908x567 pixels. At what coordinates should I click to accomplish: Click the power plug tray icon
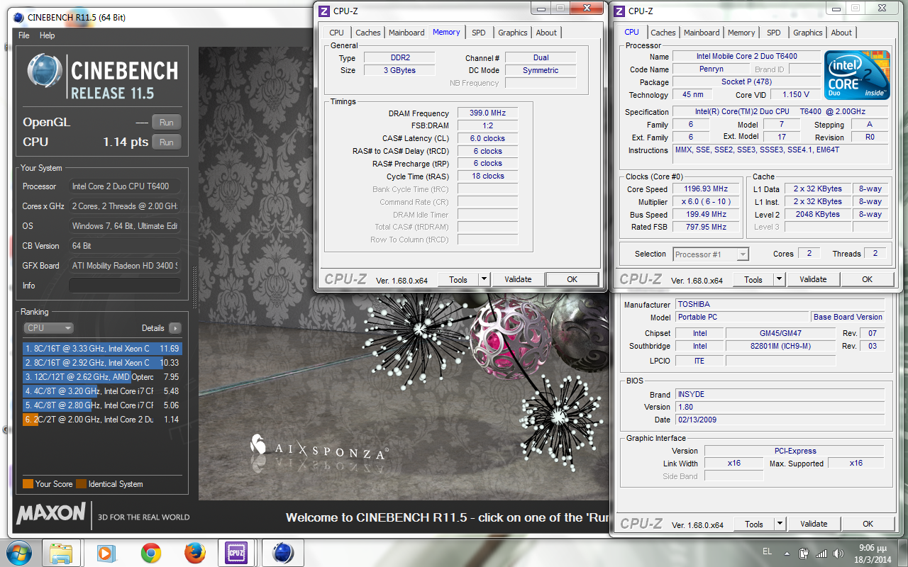804,554
